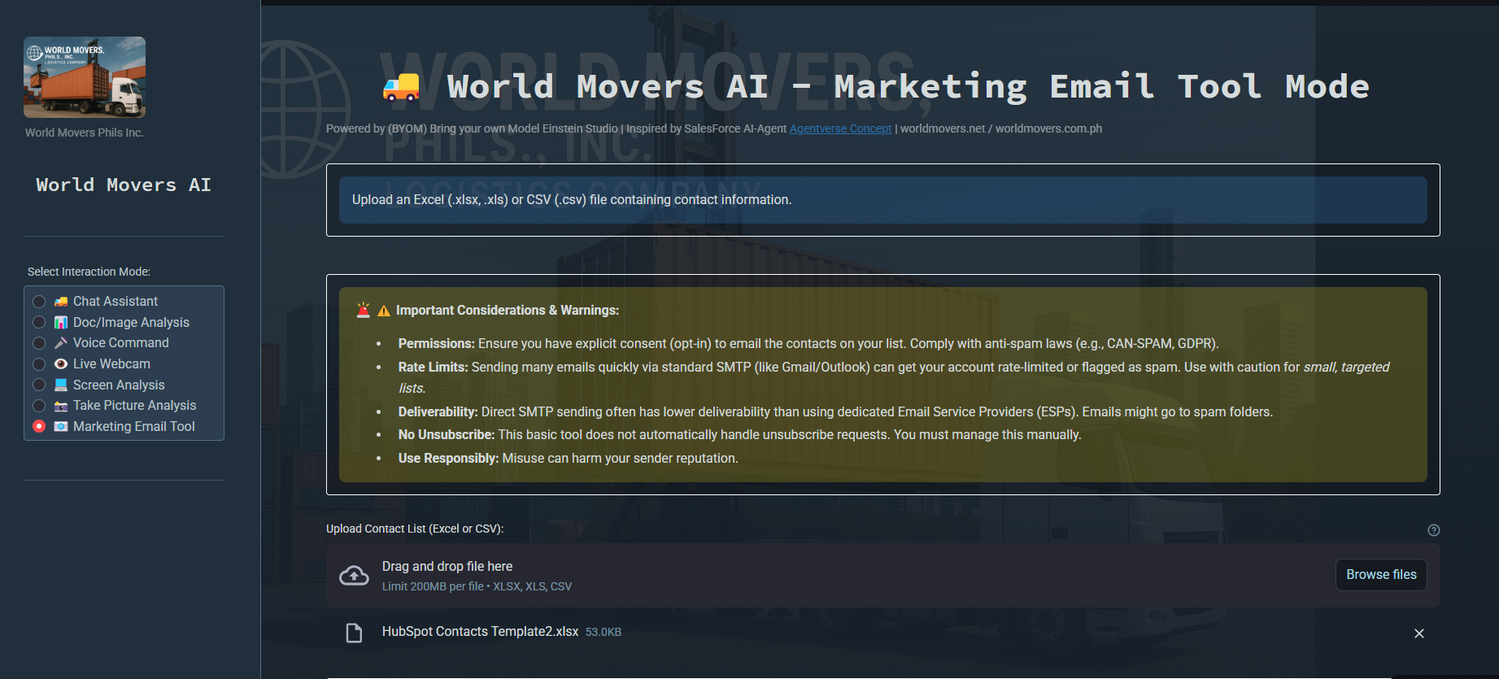Image resolution: width=1499 pixels, height=679 pixels.
Task: Click the 'World Movers Phils Inc.' caption
Action: tap(85, 133)
